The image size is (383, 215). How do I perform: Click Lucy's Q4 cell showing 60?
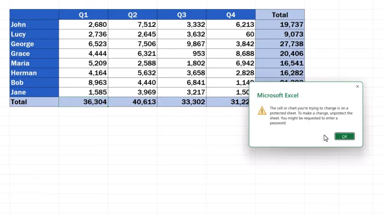click(231, 34)
